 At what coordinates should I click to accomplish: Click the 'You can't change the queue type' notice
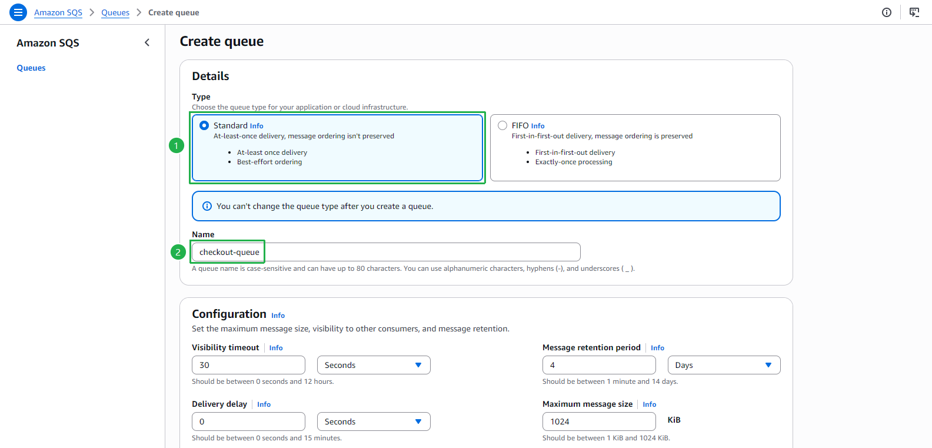click(486, 206)
